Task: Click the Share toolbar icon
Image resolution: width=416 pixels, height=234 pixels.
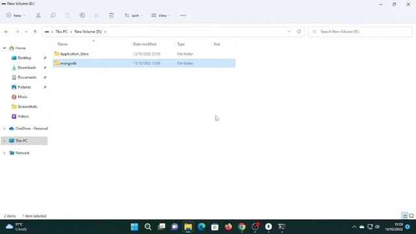Action: pos(97,16)
